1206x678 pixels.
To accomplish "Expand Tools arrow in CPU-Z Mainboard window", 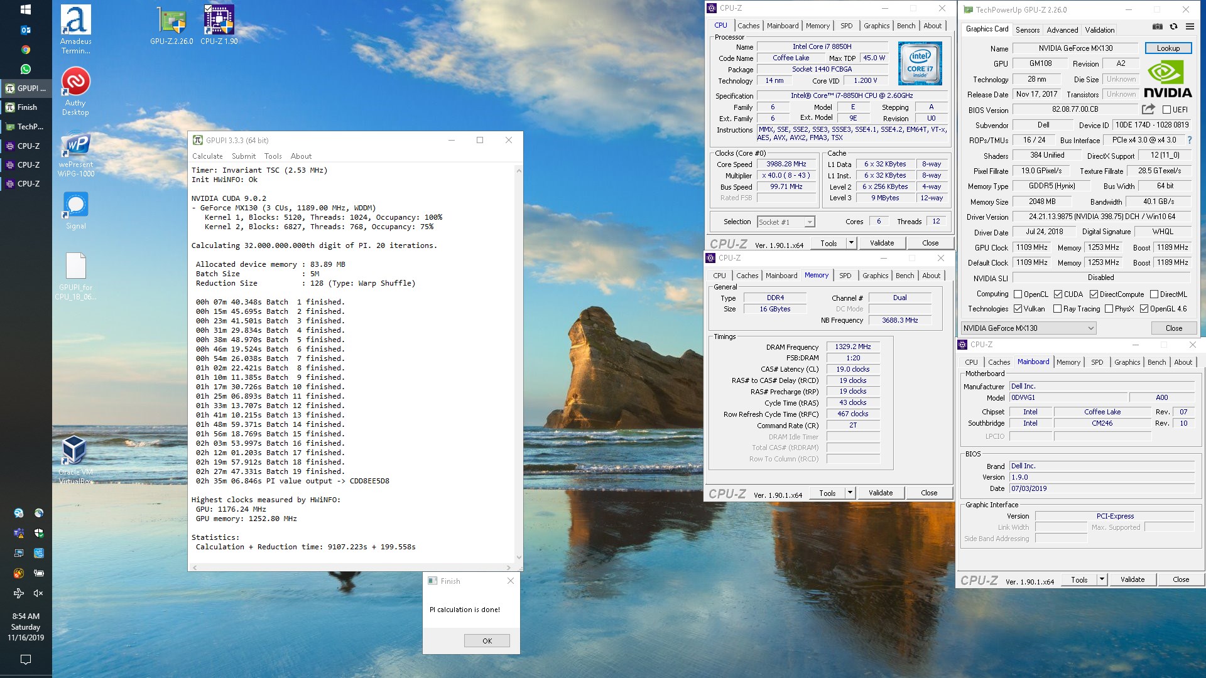I will tap(1102, 579).
